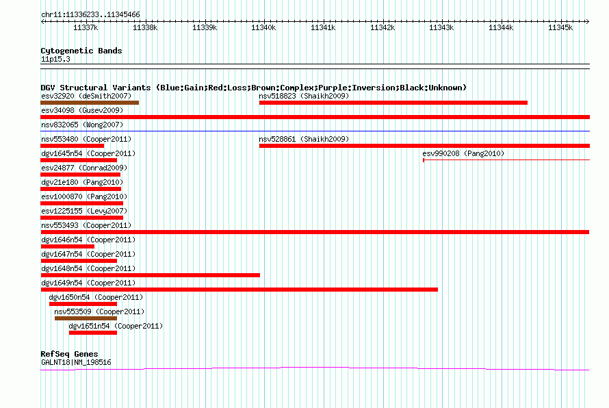This screenshot has width=609, height=408.
Task: Click the 11339k ruler tick label
Action: (x=205, y=27)
